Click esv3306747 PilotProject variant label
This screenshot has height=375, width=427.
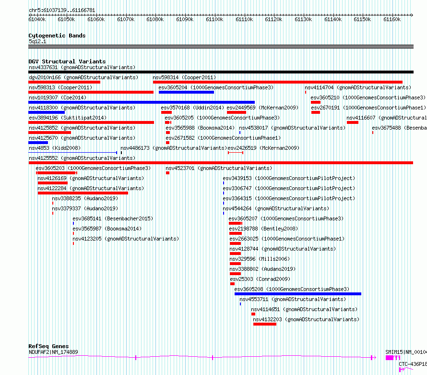289,188
